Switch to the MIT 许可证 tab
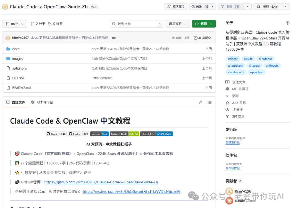 tap(42, 102)
